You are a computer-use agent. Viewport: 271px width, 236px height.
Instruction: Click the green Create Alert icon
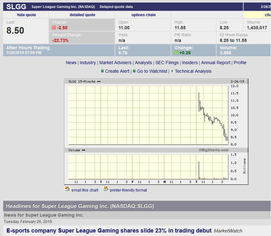click(x=102, y=71)
